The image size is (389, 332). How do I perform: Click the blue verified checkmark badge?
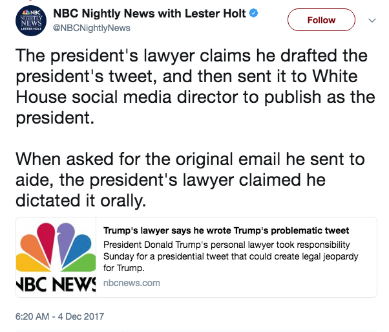pyautogui.click(x=253, y=13)
